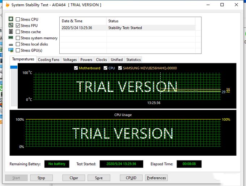Enable the Stress GPU(s) checkbox
This screenshot has height=186, width=246.
point(18,50)
